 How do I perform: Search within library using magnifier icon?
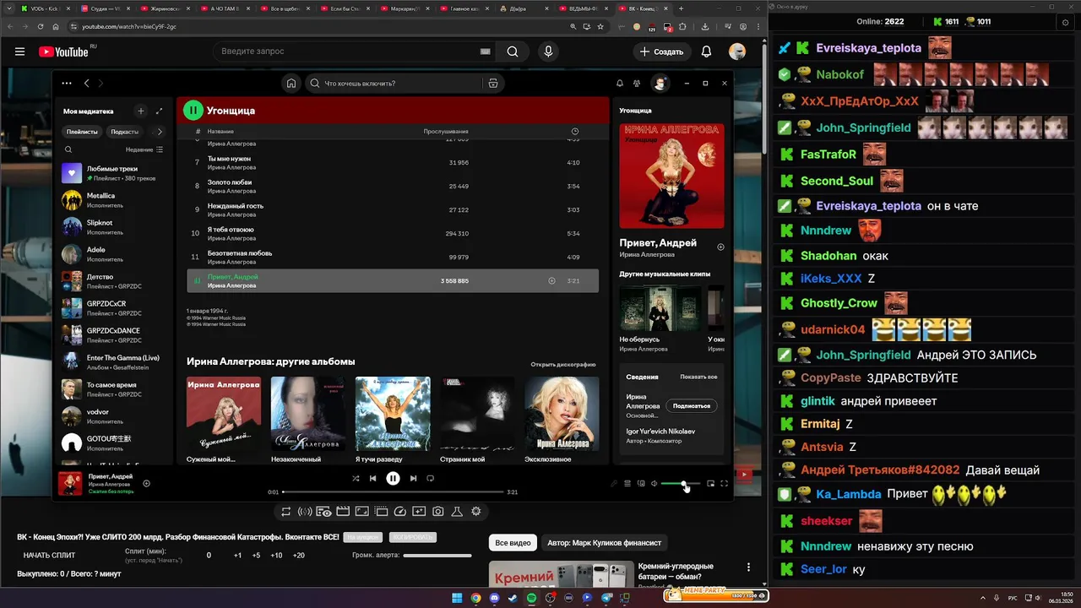68,149
